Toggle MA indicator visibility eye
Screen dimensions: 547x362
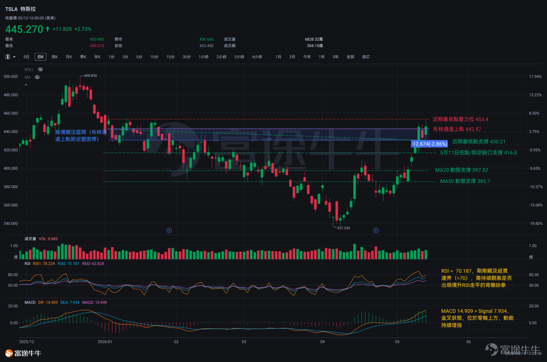(x=37, y=77)
